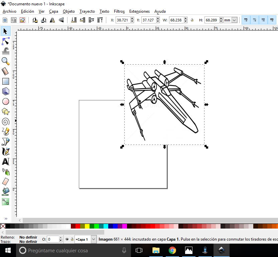This screenshot has height=257, width=278.
Task: Select the Eraser tool
Action: [5, 182]
